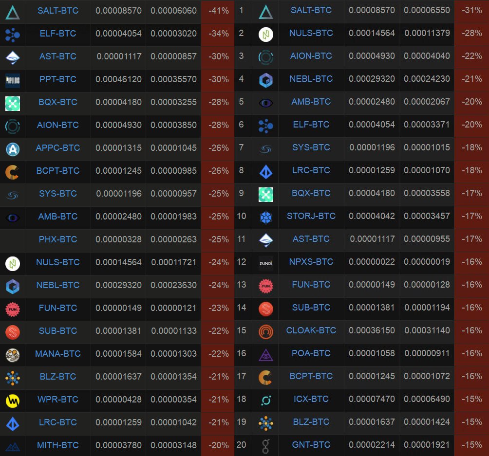This screenshot has height=456, width=489.
Task: Click the FUN coin icon in right table
Action: [x=266, y=286]
